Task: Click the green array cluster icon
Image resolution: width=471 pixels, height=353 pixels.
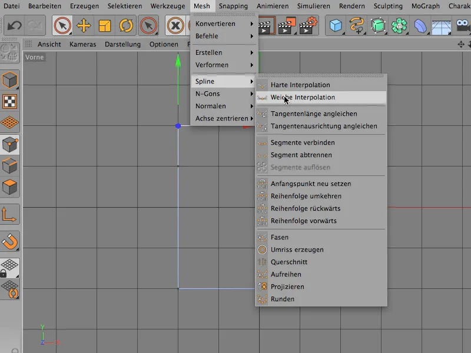Action: tap(399, 26)
